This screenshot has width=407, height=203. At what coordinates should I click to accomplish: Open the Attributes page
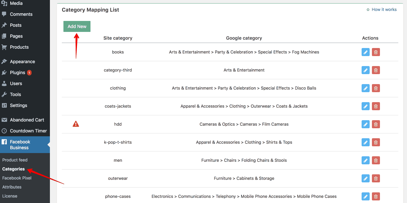[x=12, y=187]
